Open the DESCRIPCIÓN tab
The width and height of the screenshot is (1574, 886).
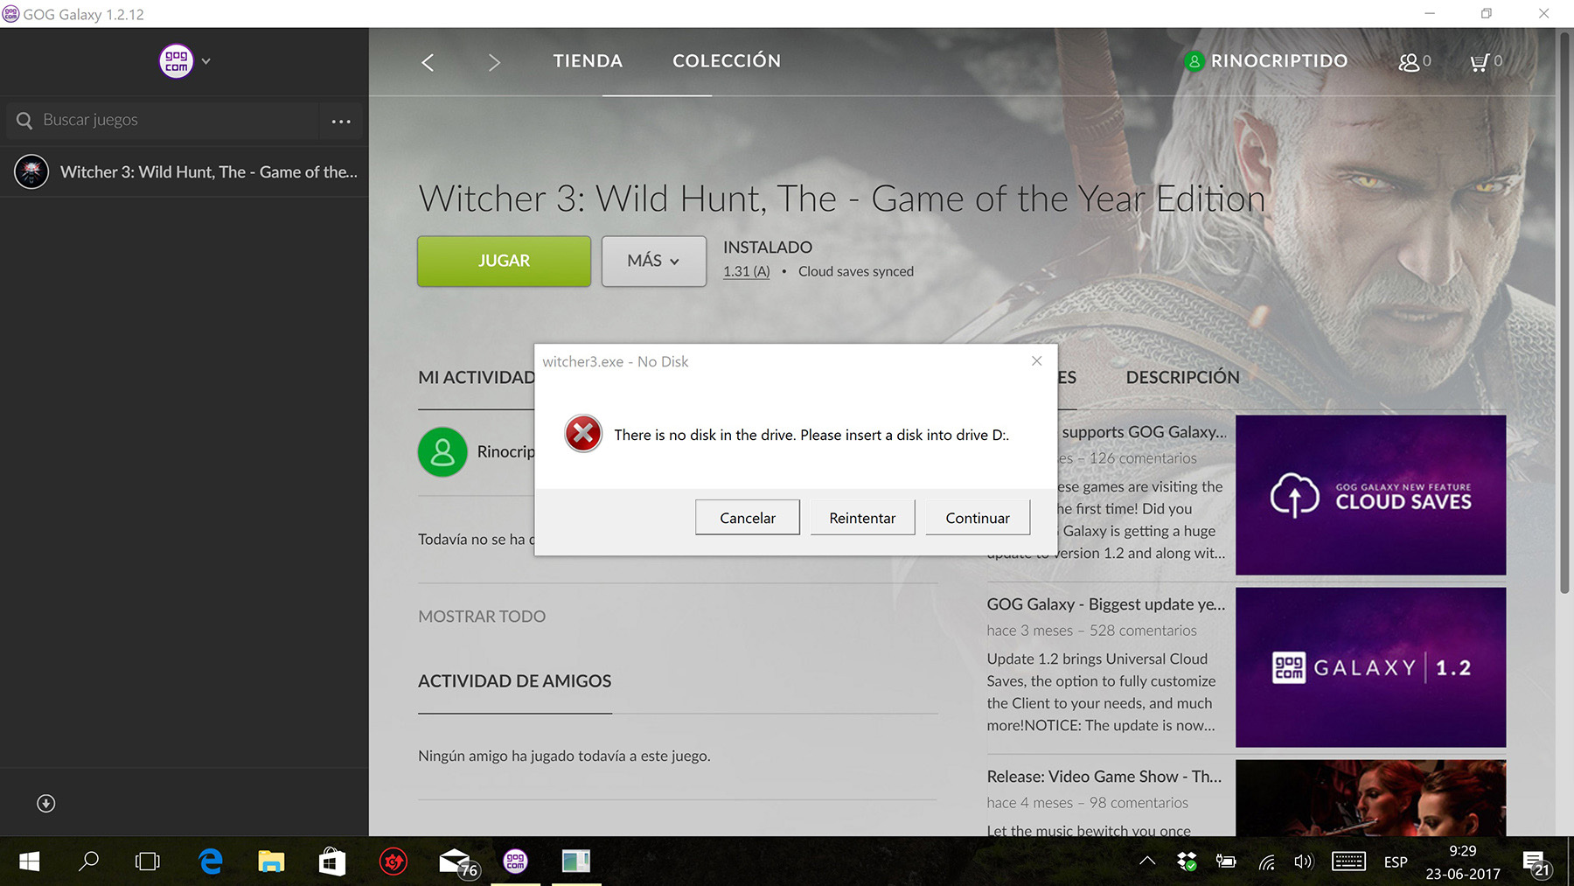tap(1182, 378)
